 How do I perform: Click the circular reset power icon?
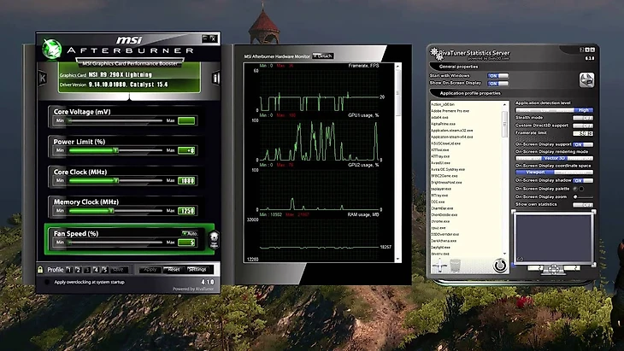pos(500,266)
